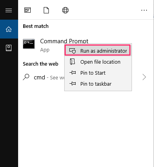The image size is (154, 167).
Task: Click the folder icon for Open file location
Action: (x=72, y=62)
